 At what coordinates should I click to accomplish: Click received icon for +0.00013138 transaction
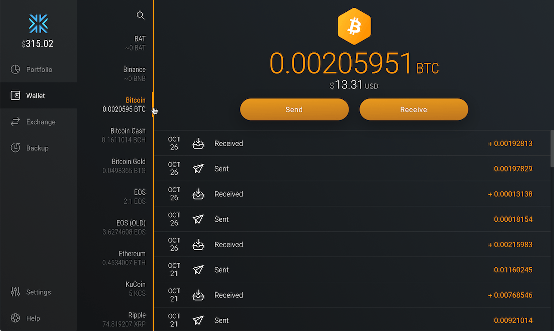[x=198, y=194]
